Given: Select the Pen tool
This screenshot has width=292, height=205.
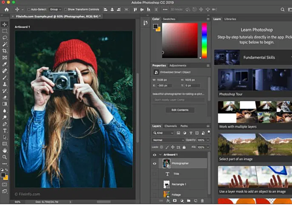Looking at the screenshot, I should (5, 124).
